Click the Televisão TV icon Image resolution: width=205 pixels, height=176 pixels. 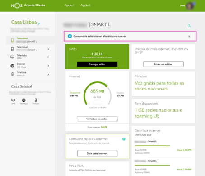point(12,57)
